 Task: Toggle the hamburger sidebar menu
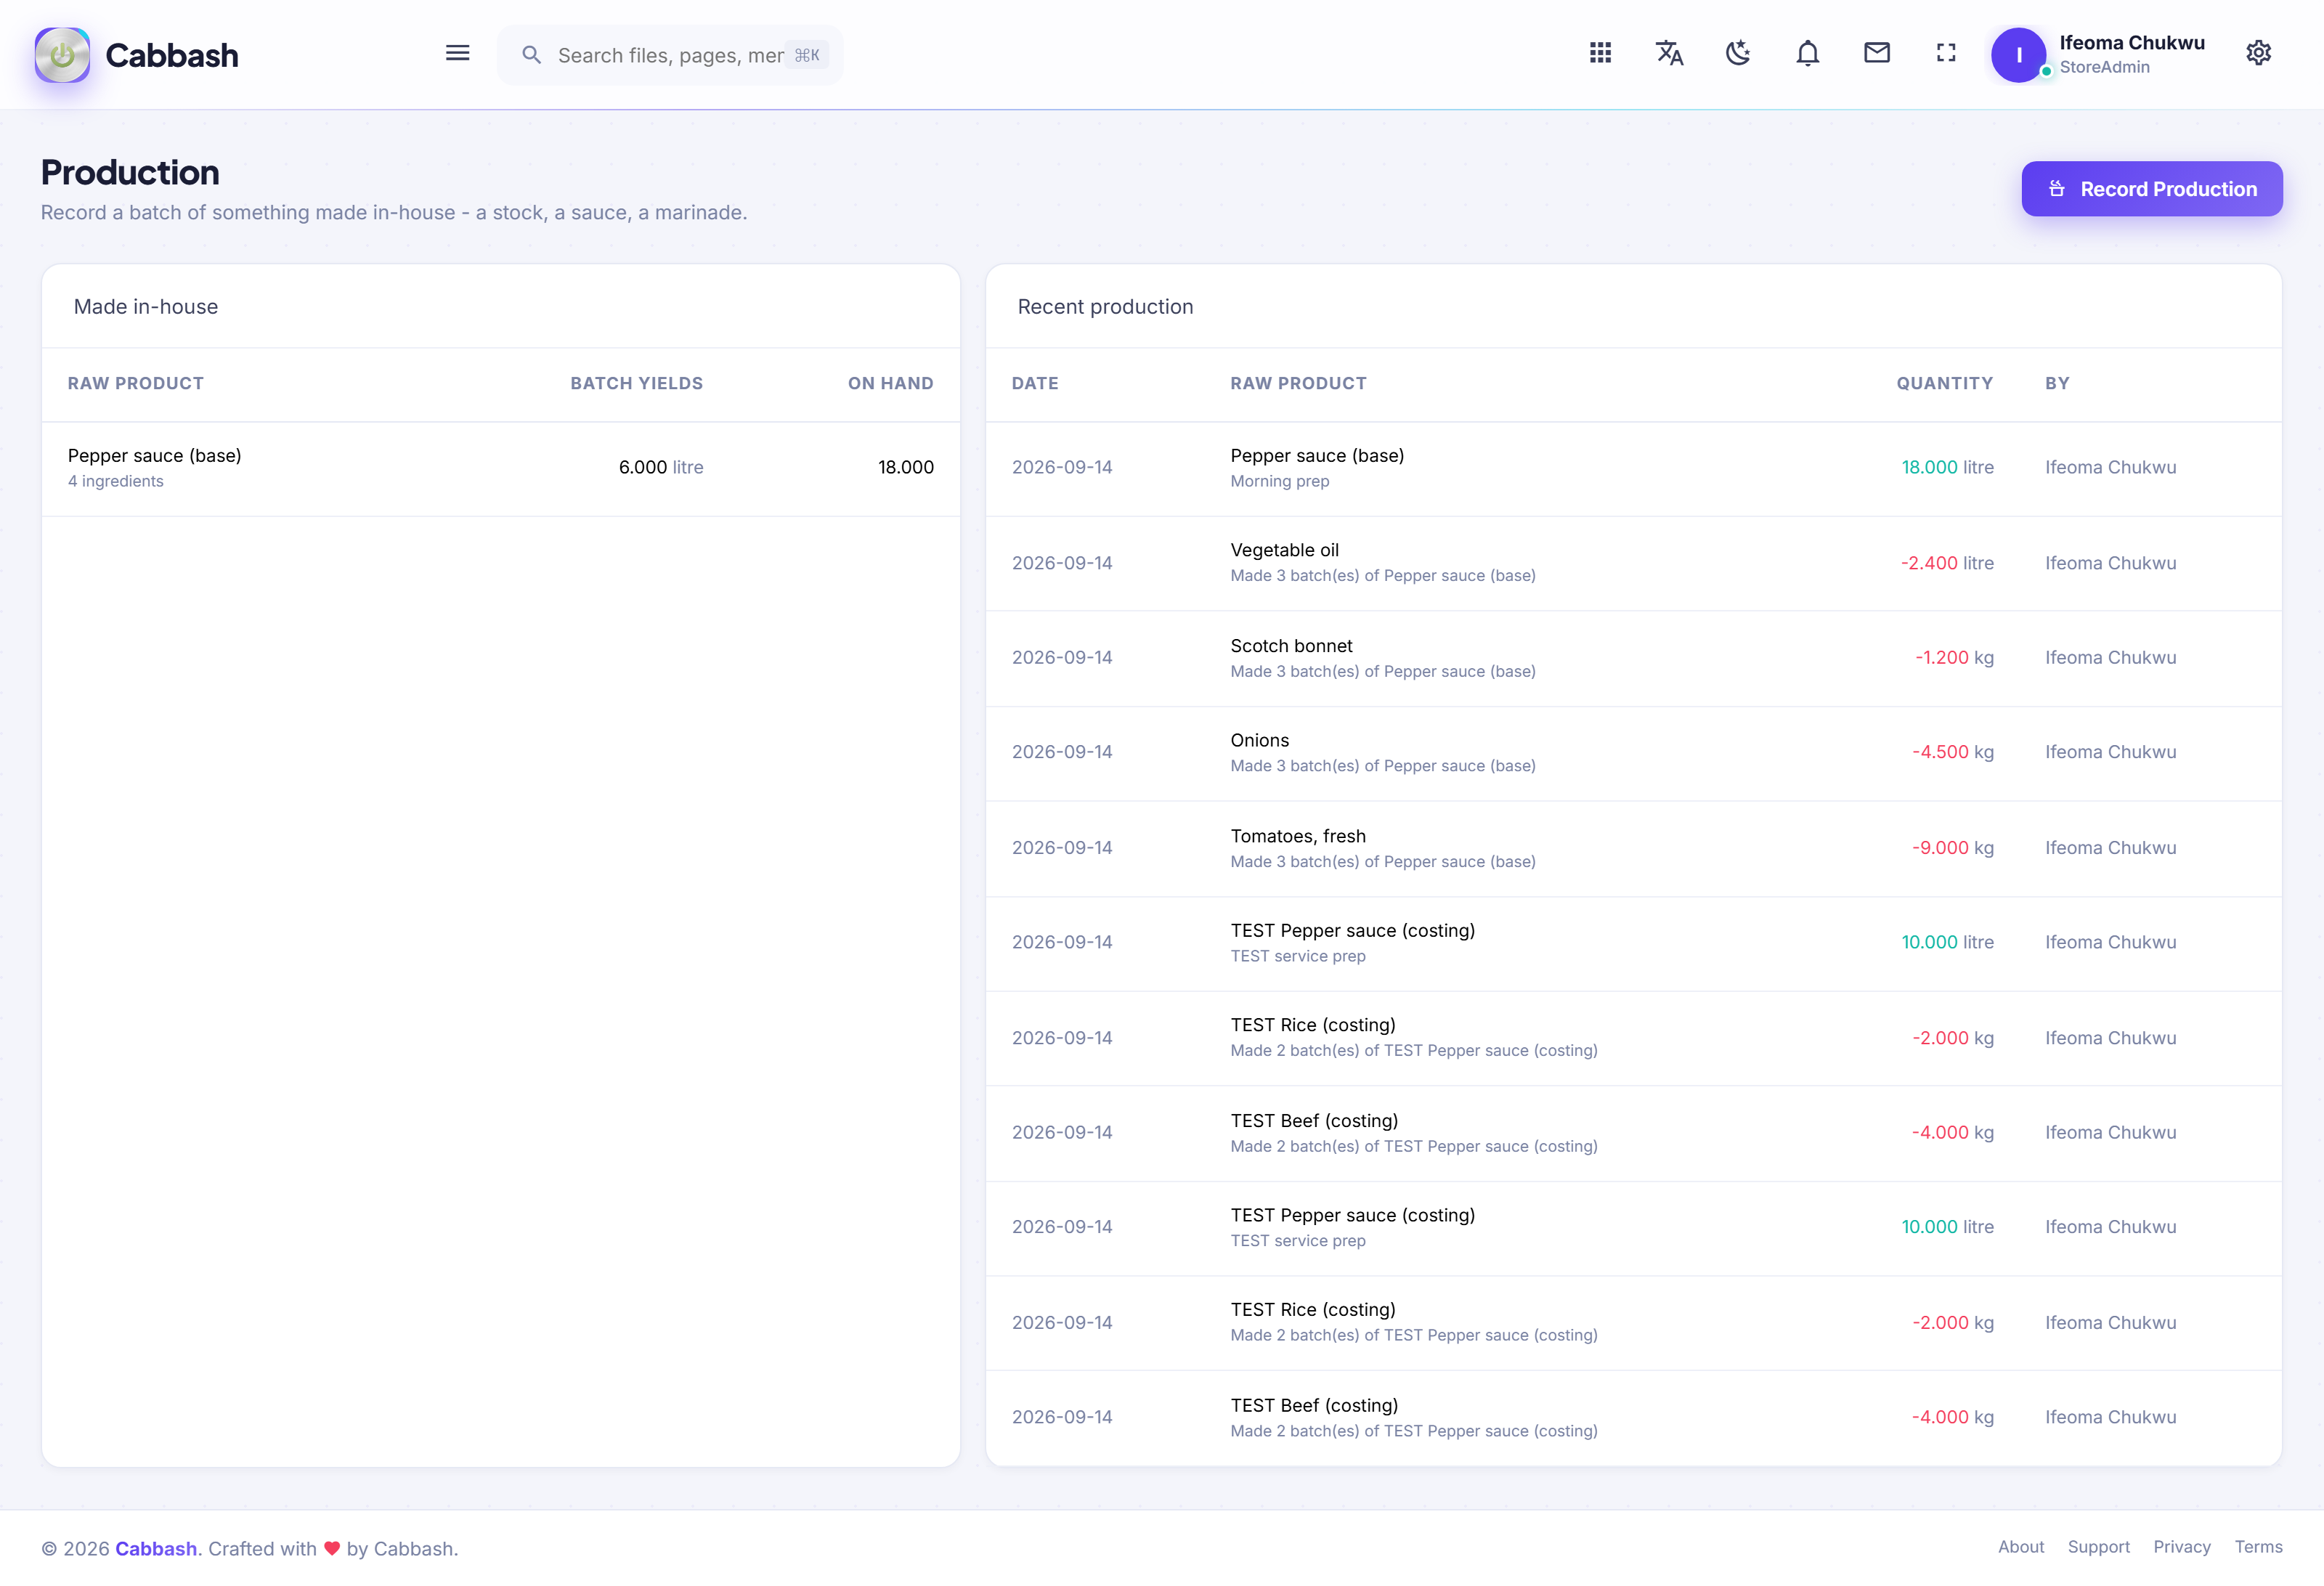(x=457, y=53)
